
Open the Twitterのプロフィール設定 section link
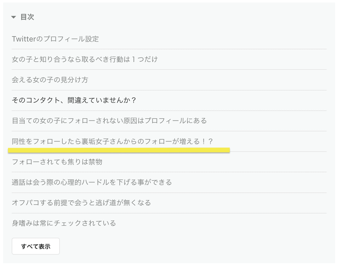tap(55, 39)
